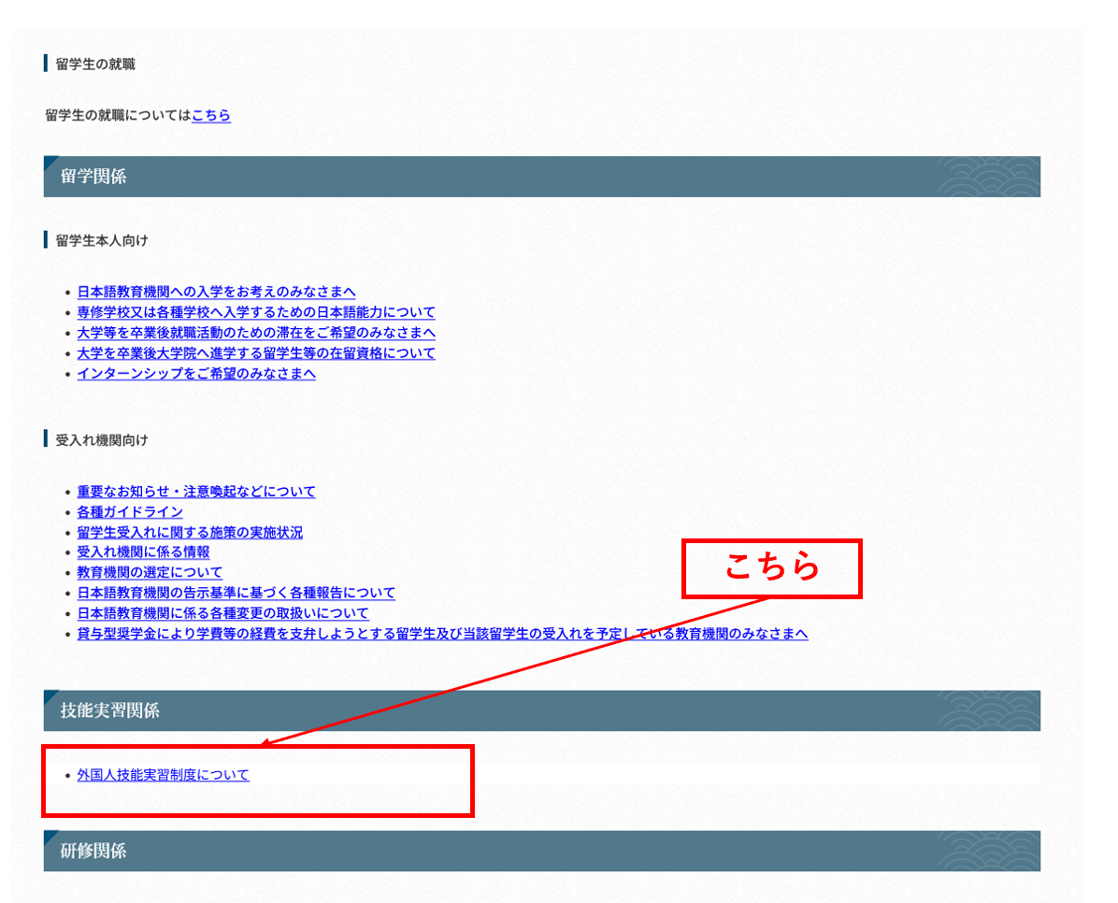Click the 技能実習関係 section header bar

[x=541, y=710]
